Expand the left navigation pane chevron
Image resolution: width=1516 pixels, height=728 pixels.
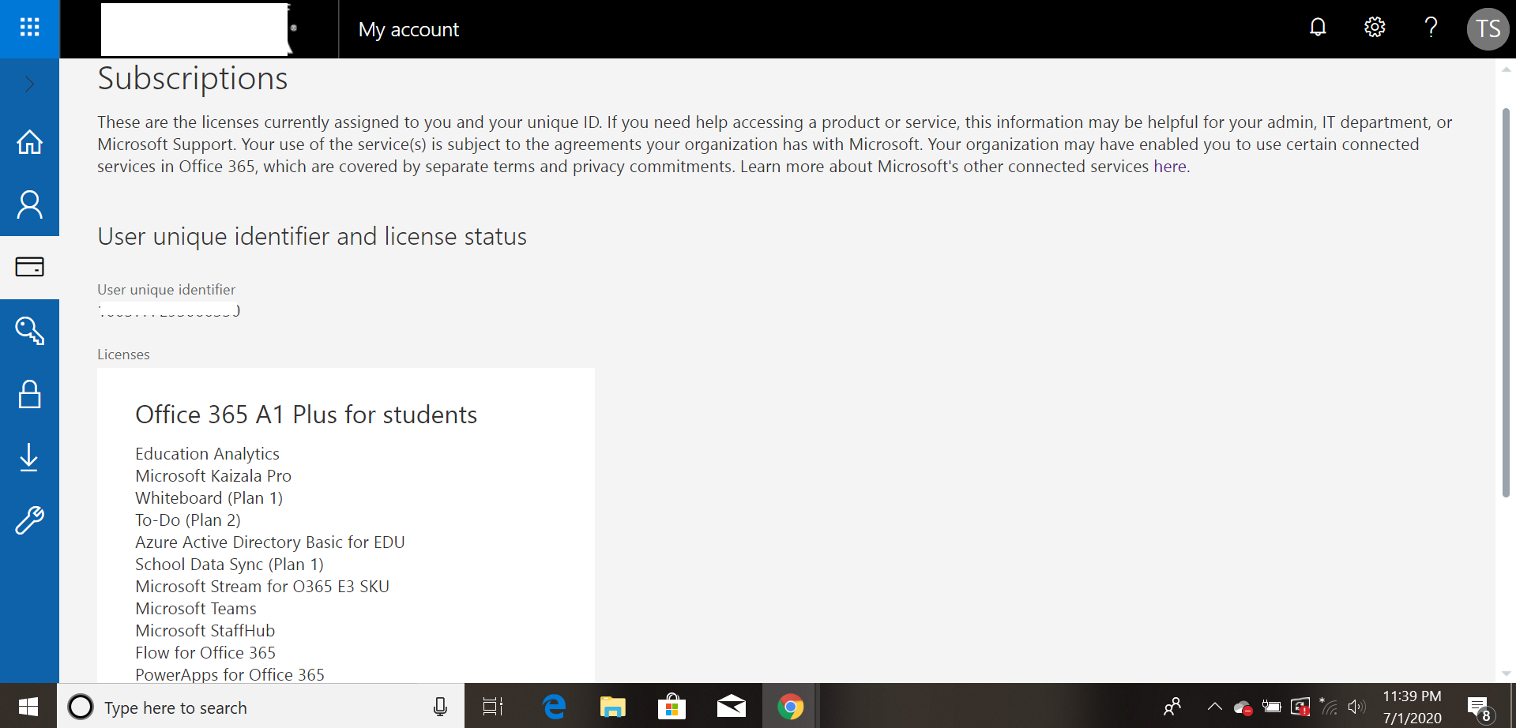[x=29, y=84]
